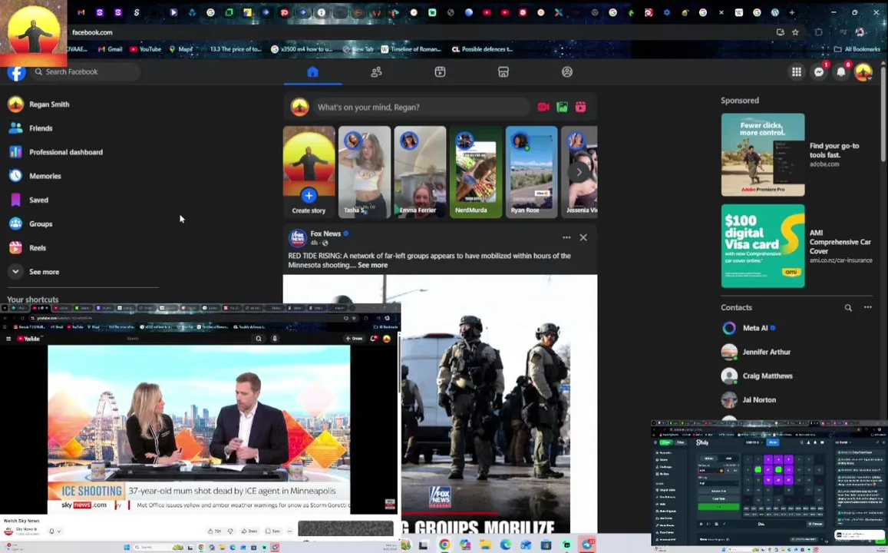Open File Explorer from the taskbar
The image size is (888, 553).
tap(485, 545)
